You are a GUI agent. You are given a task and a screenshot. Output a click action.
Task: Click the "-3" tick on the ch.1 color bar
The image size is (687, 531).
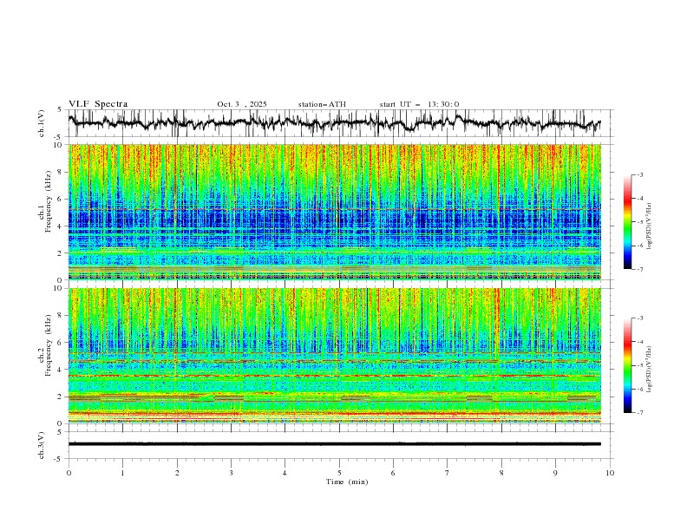(639, 174)
